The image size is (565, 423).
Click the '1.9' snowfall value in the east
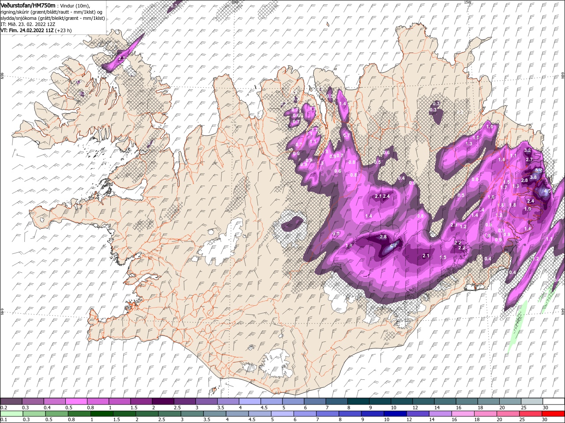pyautogui.click(x=527, y=209)
